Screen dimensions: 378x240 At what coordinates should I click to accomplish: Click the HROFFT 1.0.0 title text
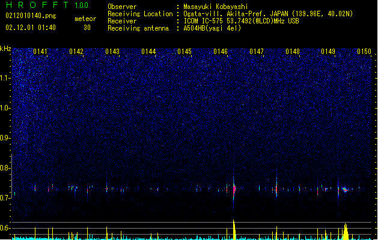click(47, 5)
